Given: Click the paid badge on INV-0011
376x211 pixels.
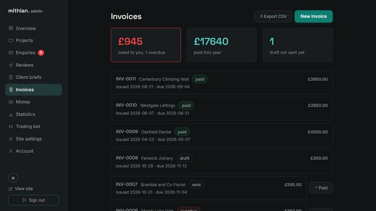Looking at the screenshot, I should point(200,79).
